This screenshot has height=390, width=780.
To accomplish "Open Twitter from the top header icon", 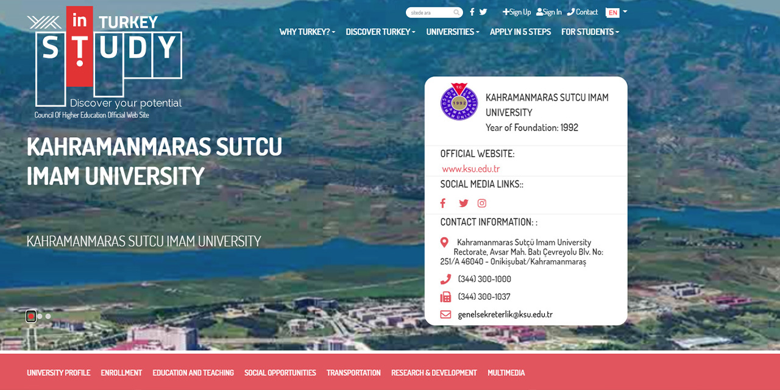I will coord(483,12).
